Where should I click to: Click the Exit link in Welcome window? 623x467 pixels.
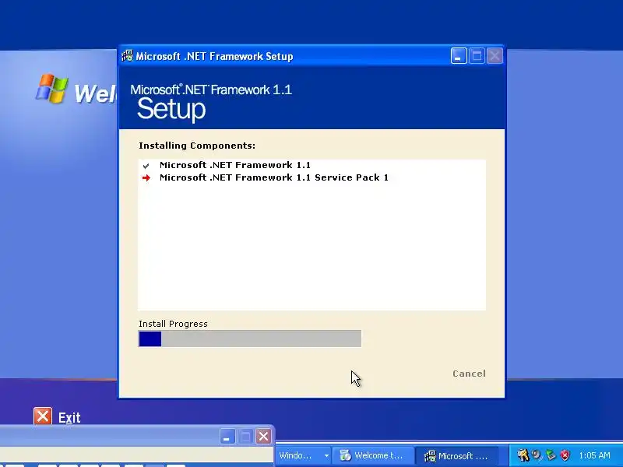pos(69,418)
